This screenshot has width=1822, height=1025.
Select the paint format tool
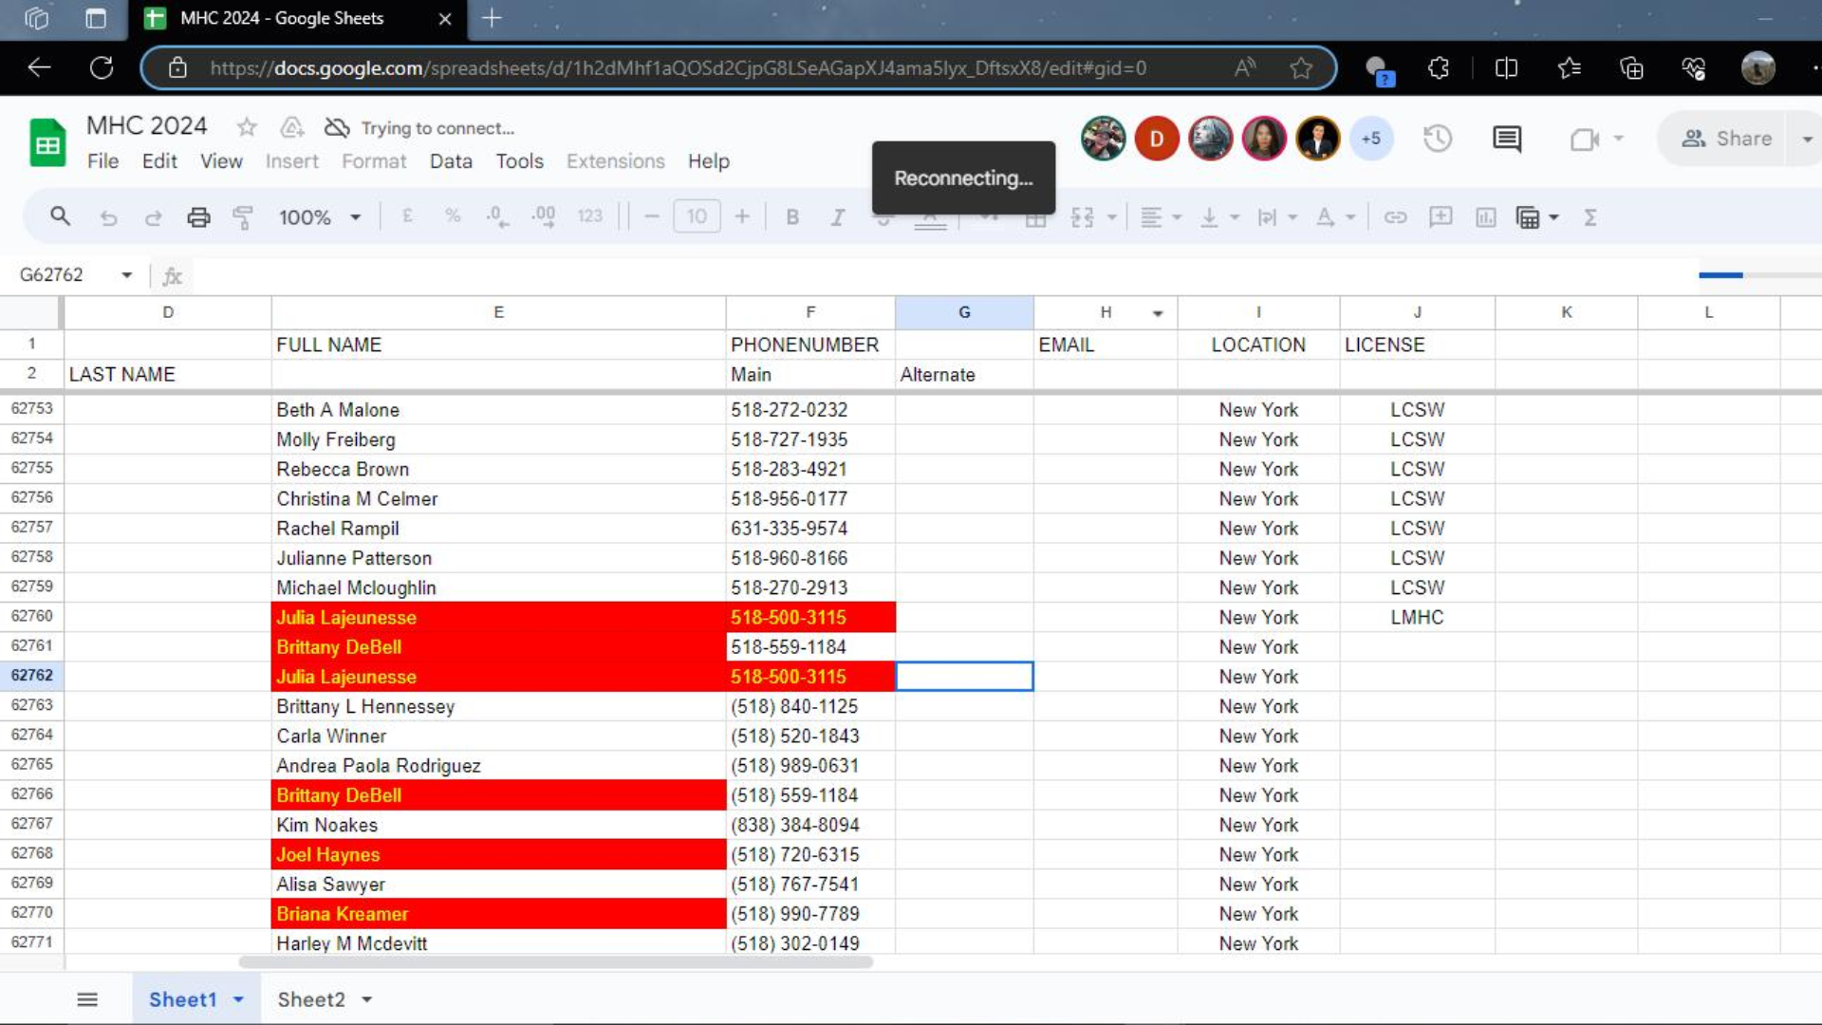coord(243,217)
